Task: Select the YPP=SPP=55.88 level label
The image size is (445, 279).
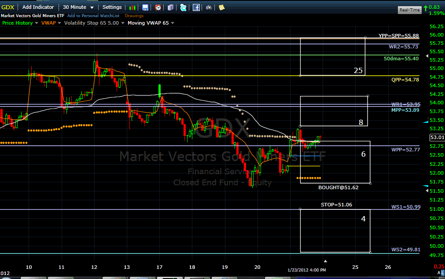Action: coord(398,36)
